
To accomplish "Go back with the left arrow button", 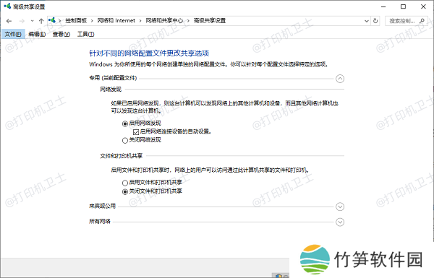I will 9,21.
